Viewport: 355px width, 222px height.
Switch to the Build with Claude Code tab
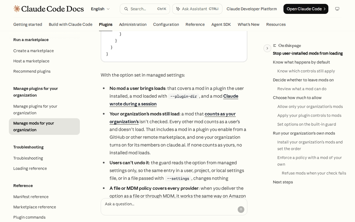point(70,24)
